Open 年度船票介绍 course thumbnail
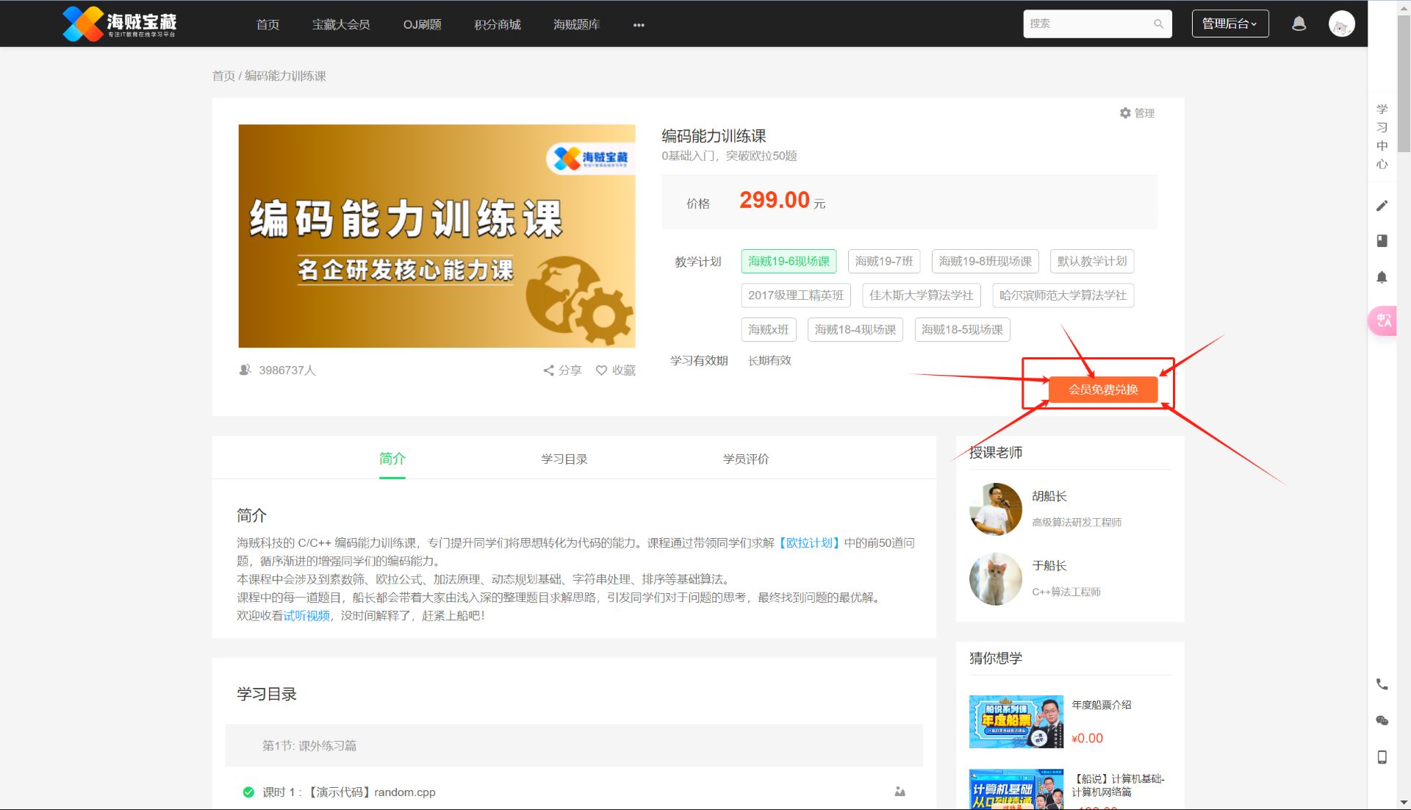1411x810 pixels. click(1016, 722)
